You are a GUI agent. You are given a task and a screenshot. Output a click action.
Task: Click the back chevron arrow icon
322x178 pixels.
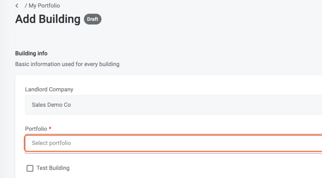pos(17,6)
